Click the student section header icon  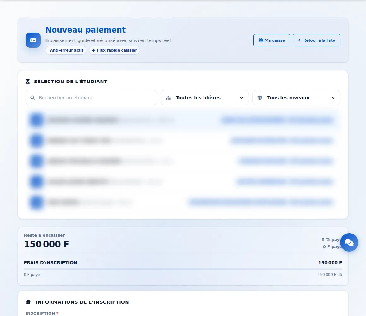point(28,82)
